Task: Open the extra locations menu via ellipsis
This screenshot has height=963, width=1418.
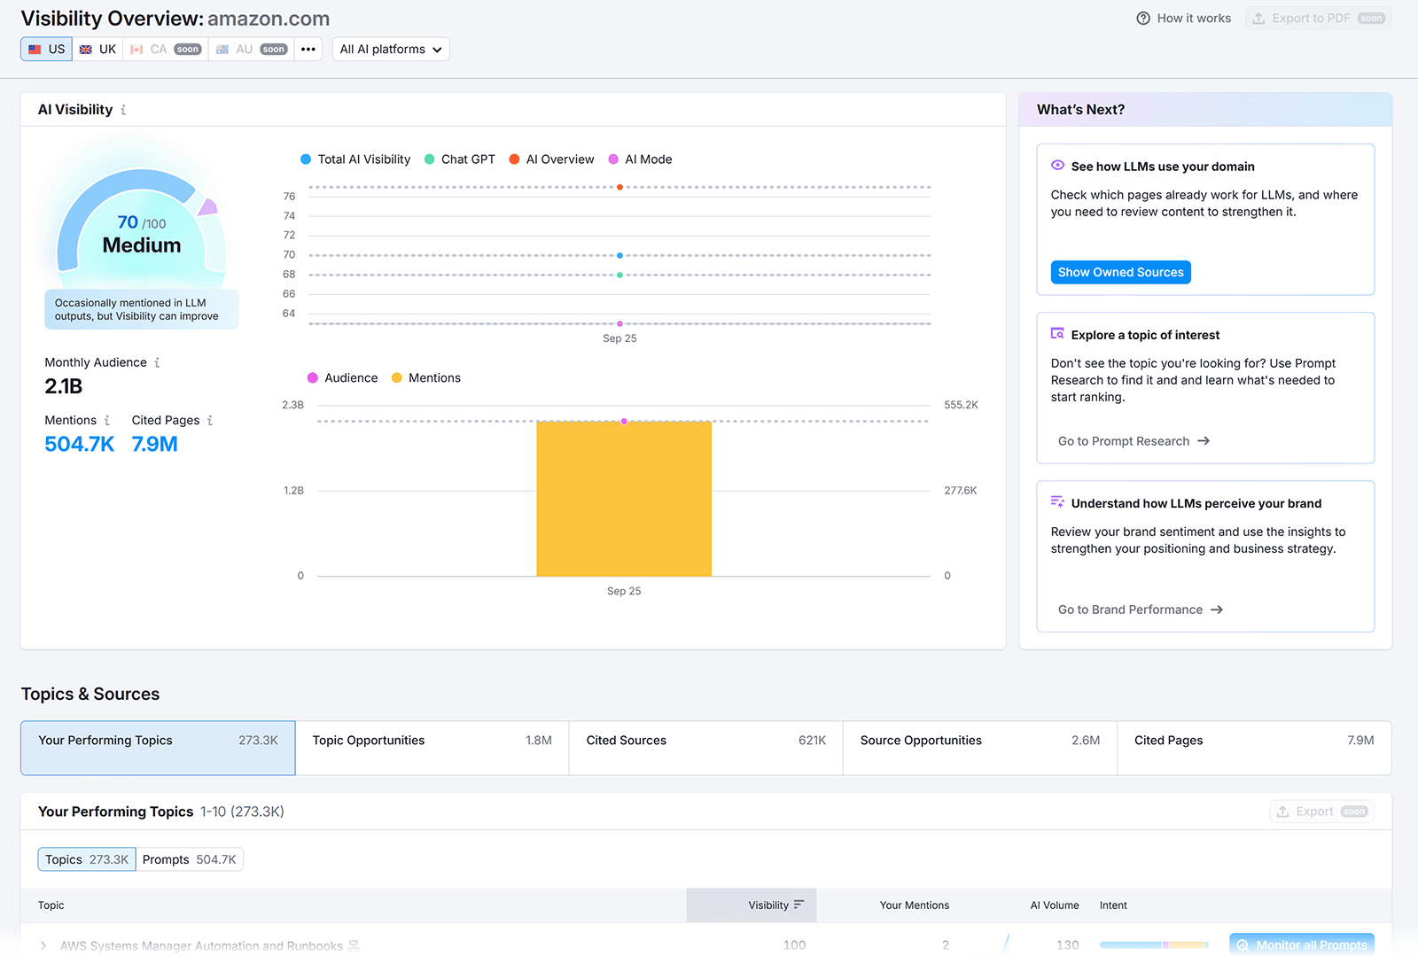Action: [308, 49]
